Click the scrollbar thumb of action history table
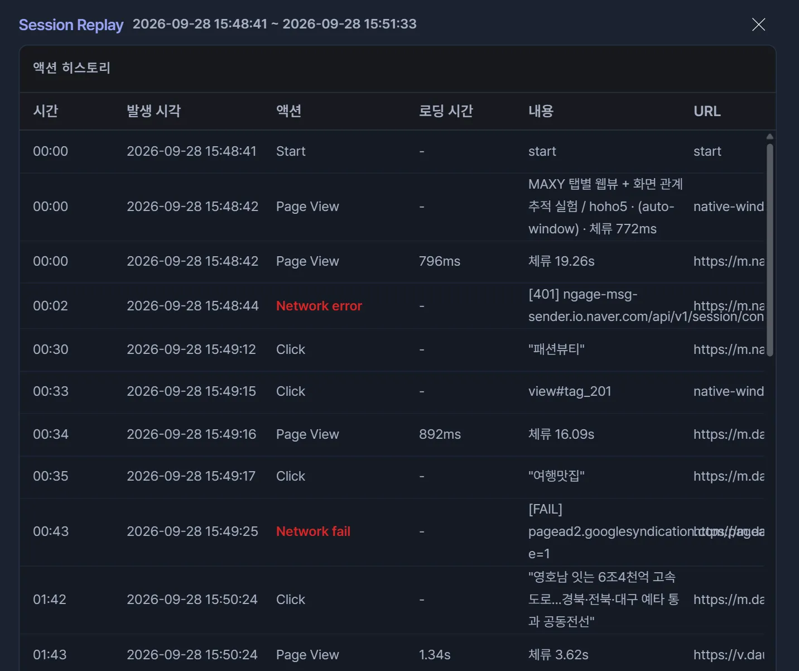 [770, 250]
